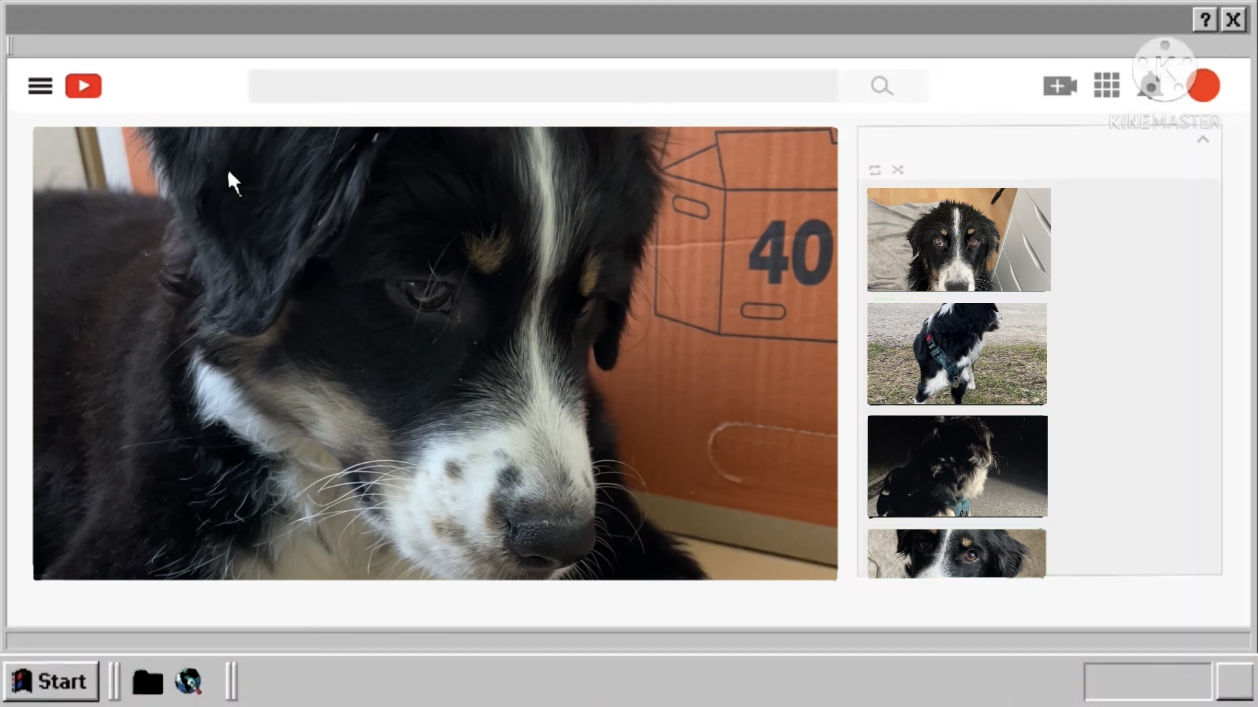Screen dimensions: 1258x707
Task: Click the window help question button
Action: [x=1205, y=20]
